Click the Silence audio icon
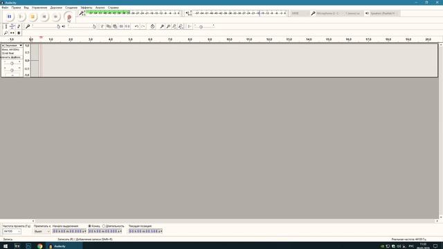Screen dimensions: 443x249 point(127,26)
